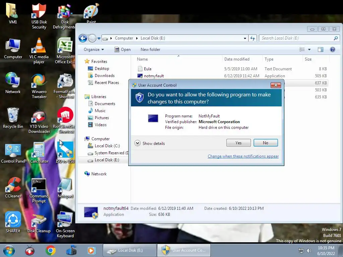Click Computer in the address bar breadcrumb
Viewport: 343px width, 257px height.
[124, 38]
